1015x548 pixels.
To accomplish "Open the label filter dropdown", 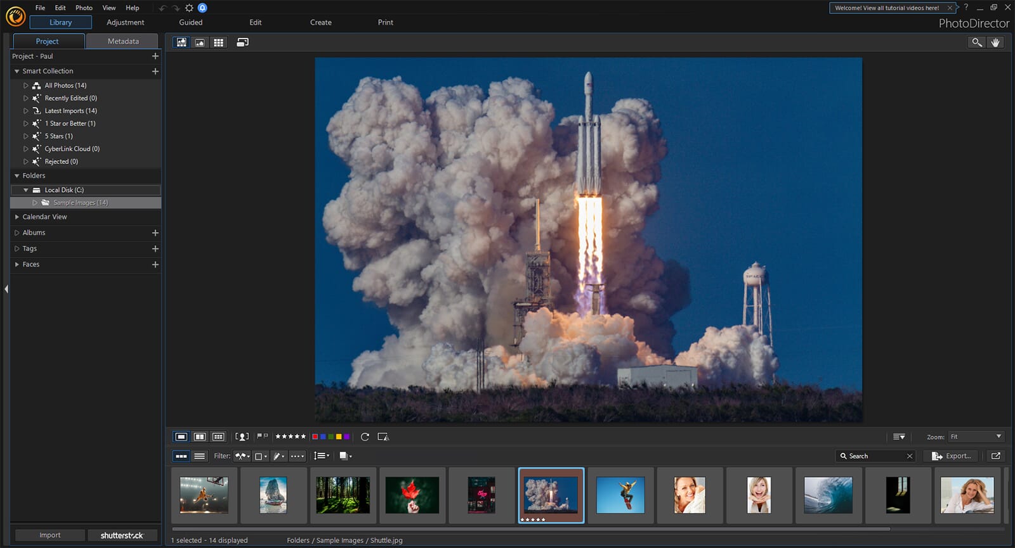I will 261,456.
